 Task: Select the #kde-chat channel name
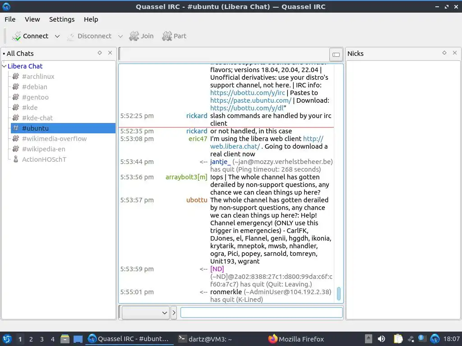click(37, 118)
